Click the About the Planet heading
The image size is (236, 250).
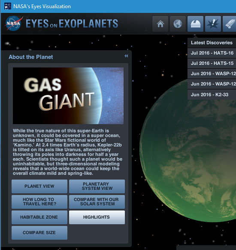coord(31,57)
